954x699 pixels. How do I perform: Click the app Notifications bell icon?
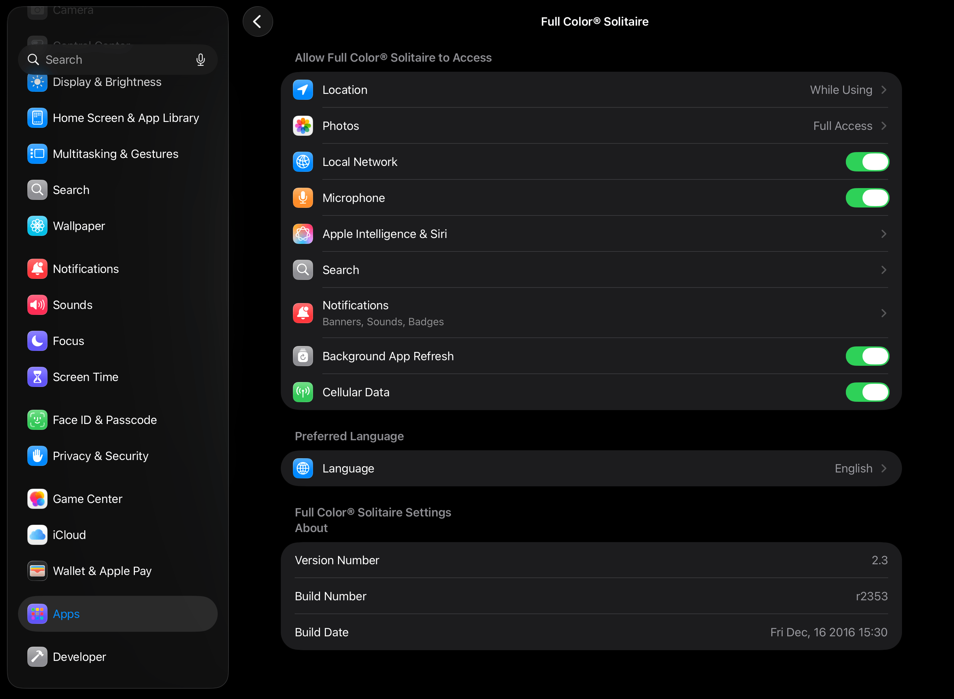303,313
